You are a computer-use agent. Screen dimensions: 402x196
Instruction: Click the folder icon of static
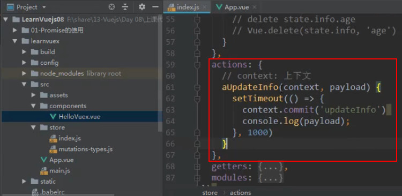34,182
